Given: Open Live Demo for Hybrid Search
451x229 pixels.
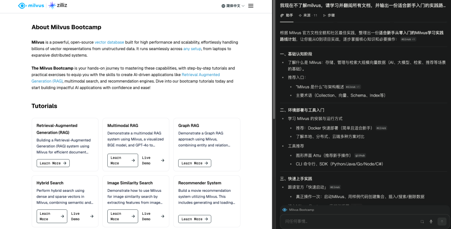Looking at the screenshot, I should click(82, 216).
